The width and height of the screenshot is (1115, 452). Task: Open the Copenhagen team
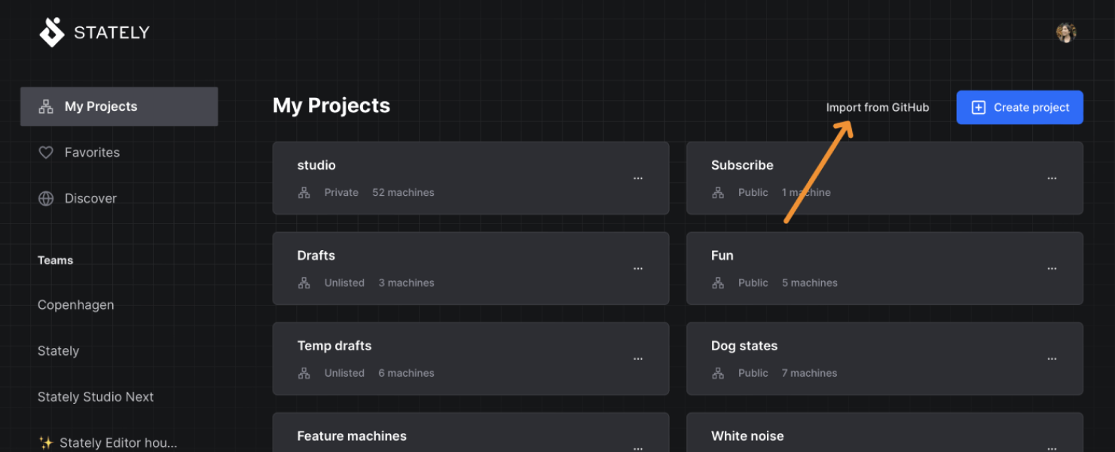click(x=75, y=304)
